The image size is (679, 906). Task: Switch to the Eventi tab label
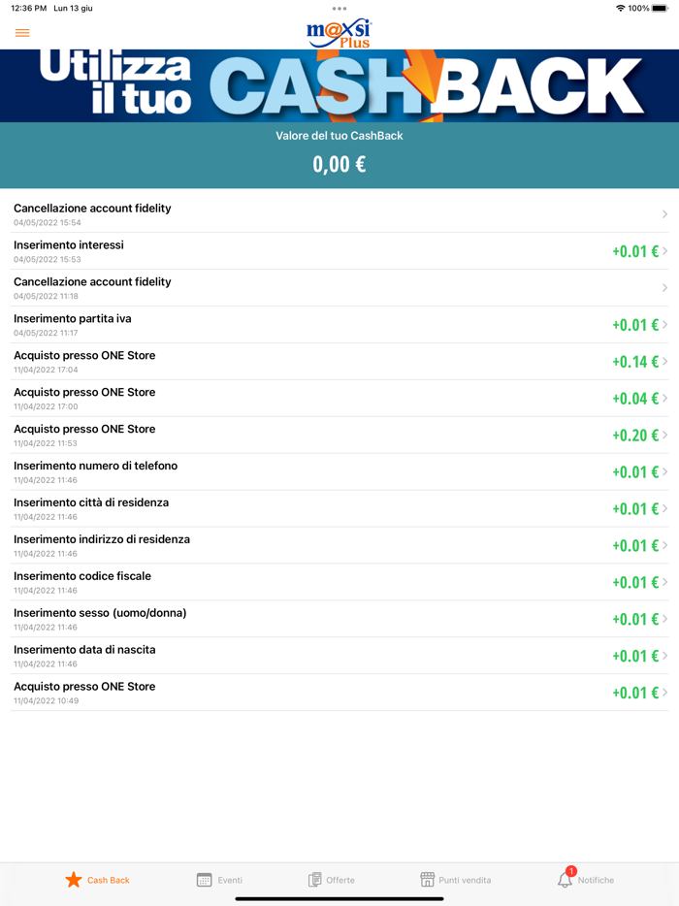pos(230,880)
